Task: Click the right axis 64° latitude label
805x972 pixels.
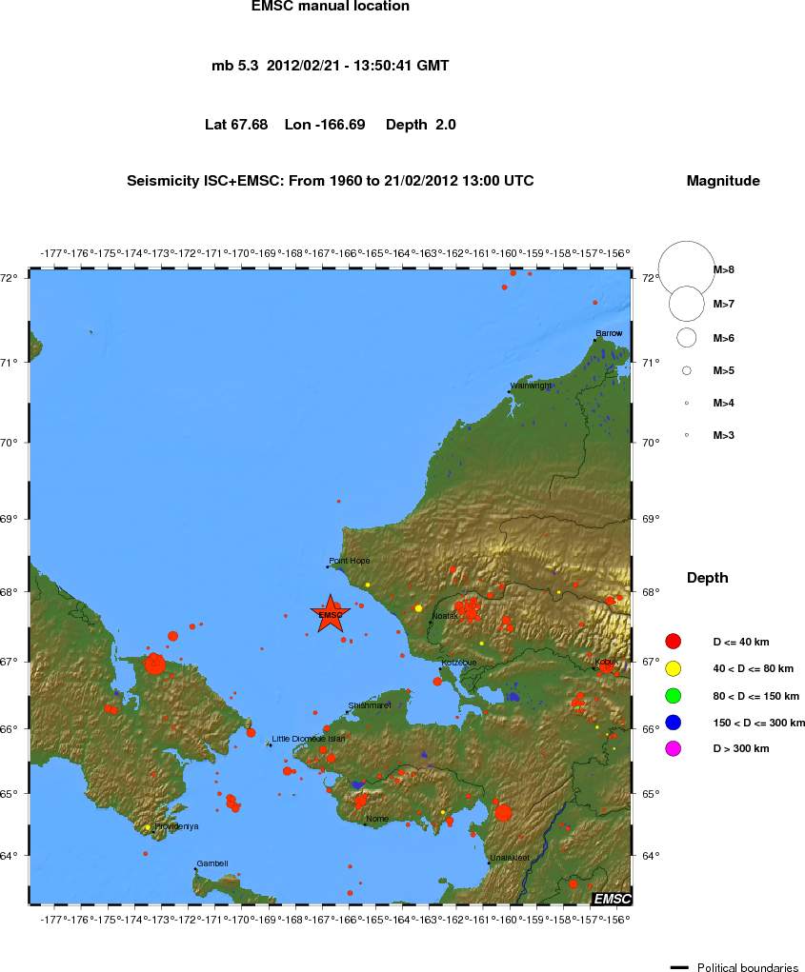Action: tap(652, 856)
